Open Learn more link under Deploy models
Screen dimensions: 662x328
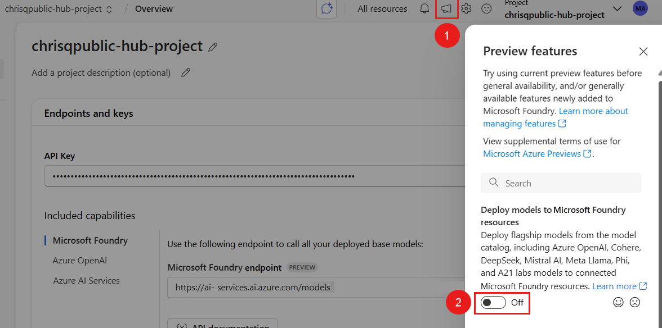coord(619,286)
